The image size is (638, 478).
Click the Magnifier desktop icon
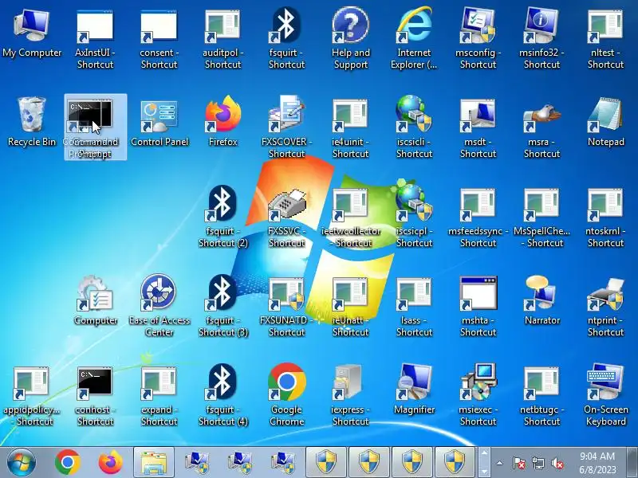[414, 390]
